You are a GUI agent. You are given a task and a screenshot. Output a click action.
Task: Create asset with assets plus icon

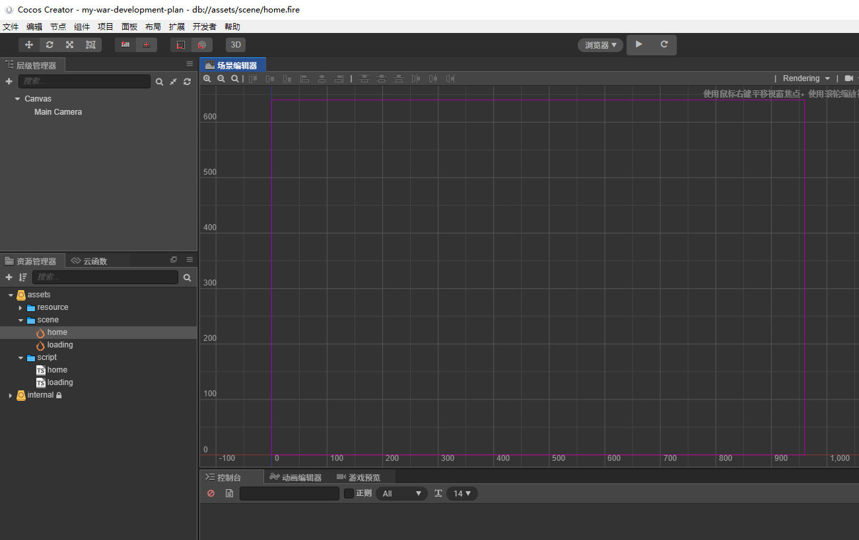(9, 278)
